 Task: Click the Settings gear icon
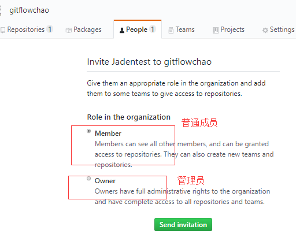coord(265,30)
